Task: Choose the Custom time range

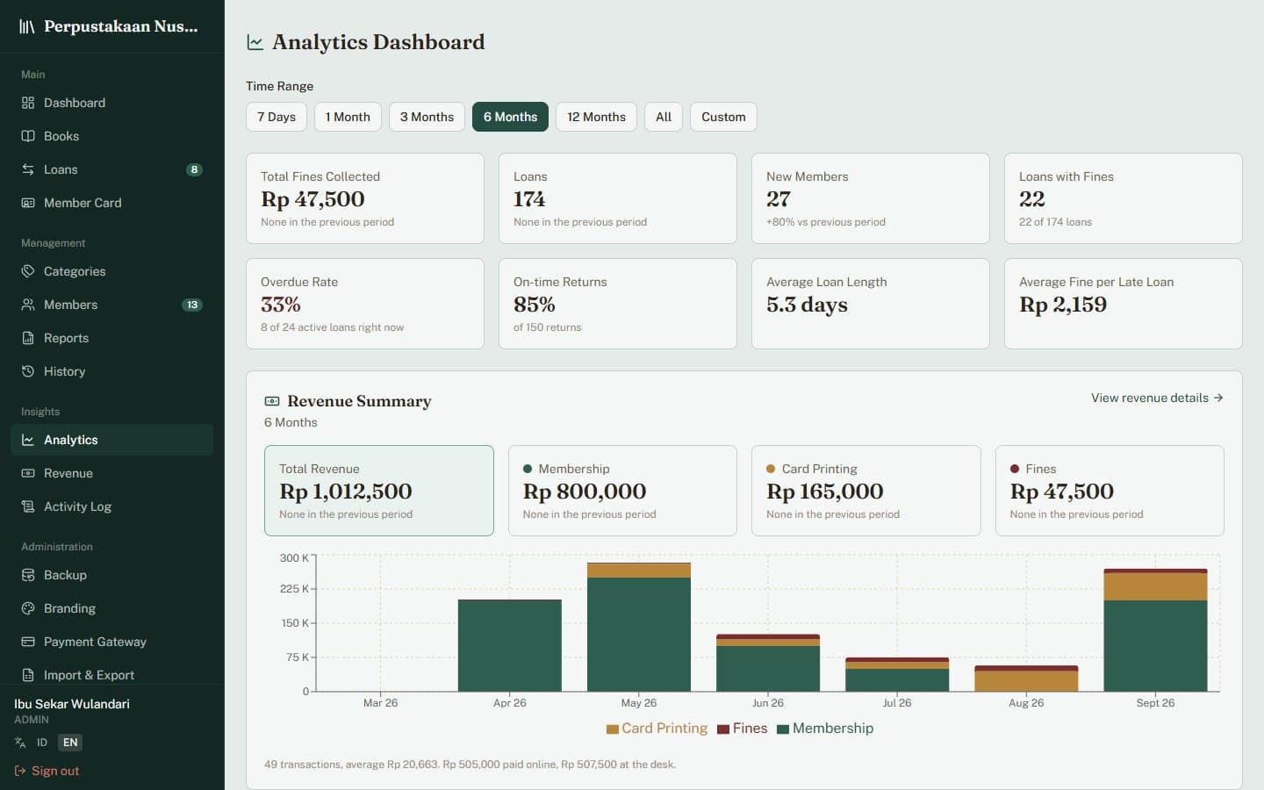Action: (723, 117)
